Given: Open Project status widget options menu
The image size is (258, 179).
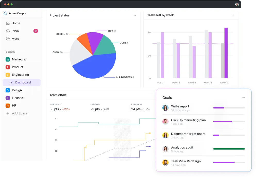Looking at the screenshot, I should tap(135, 15).
